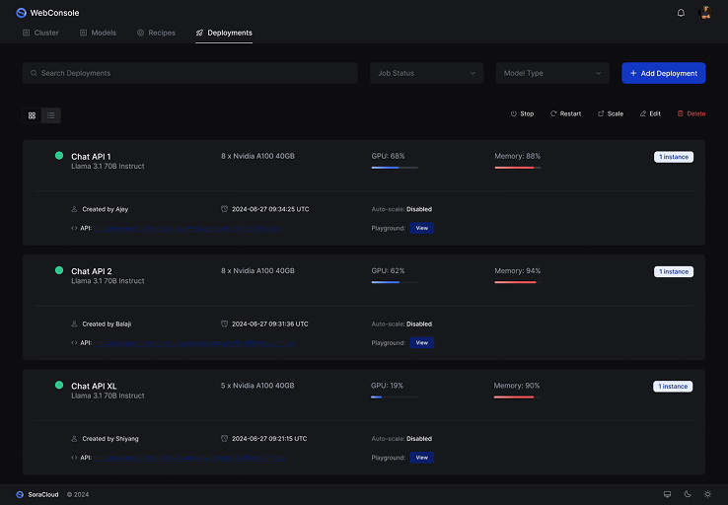The height and width of the screenshot is (505, 728).
Task: Open the Chat API 1 API docs link
Action: (x=187, y=229)
